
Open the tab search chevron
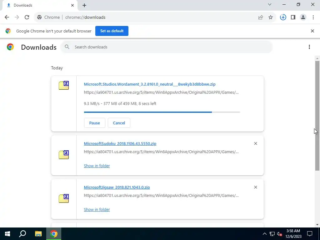pos(270,4)
